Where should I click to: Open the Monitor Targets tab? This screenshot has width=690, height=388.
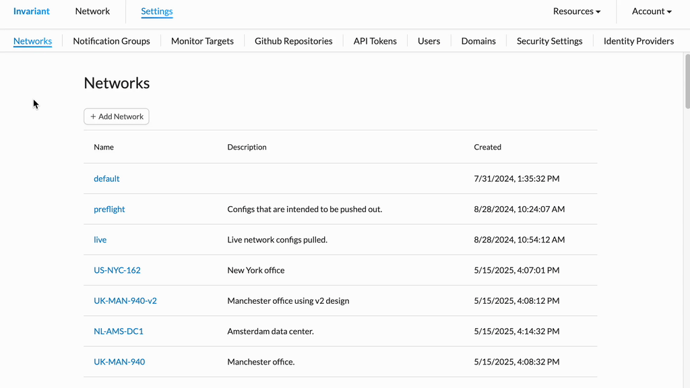click(202, 41)
